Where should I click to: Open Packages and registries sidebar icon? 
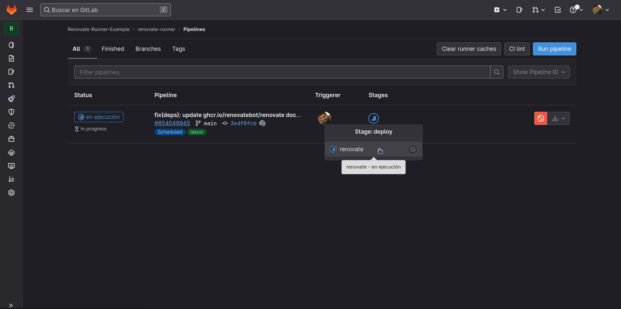11,139
